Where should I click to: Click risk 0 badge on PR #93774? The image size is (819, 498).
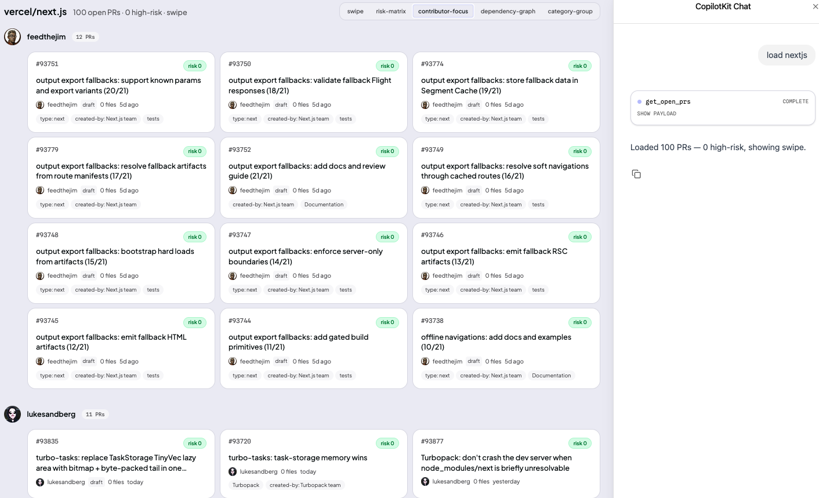(580, 66)
